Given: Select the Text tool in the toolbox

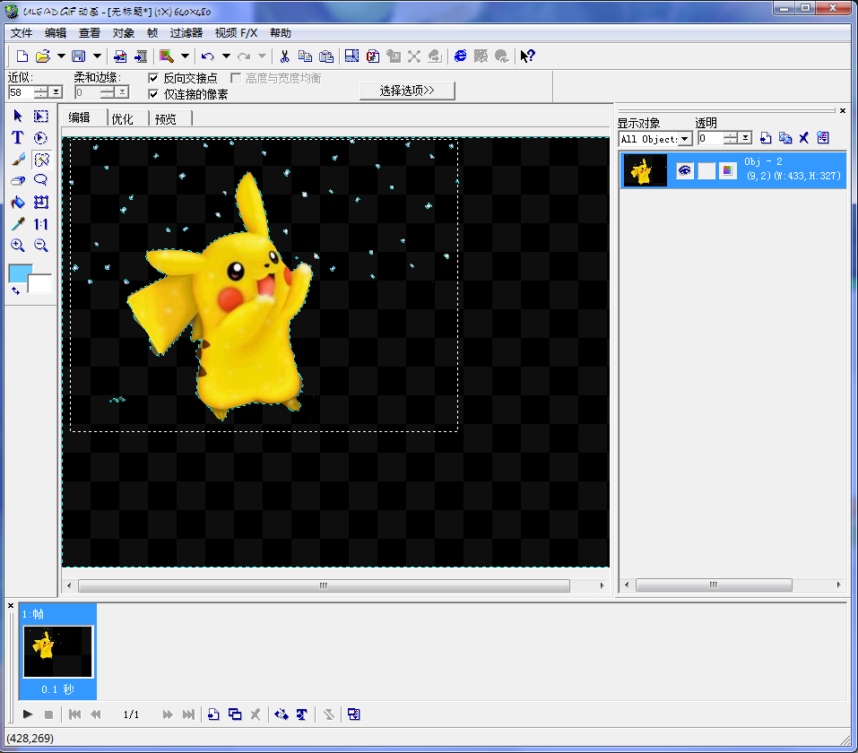Looking at the screenshot, I should pyautogui.click(x=18, y=137).
